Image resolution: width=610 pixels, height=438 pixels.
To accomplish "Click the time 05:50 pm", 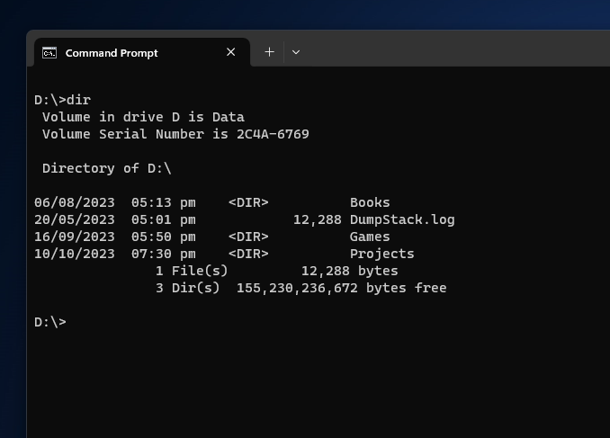I will click(164, 237).
